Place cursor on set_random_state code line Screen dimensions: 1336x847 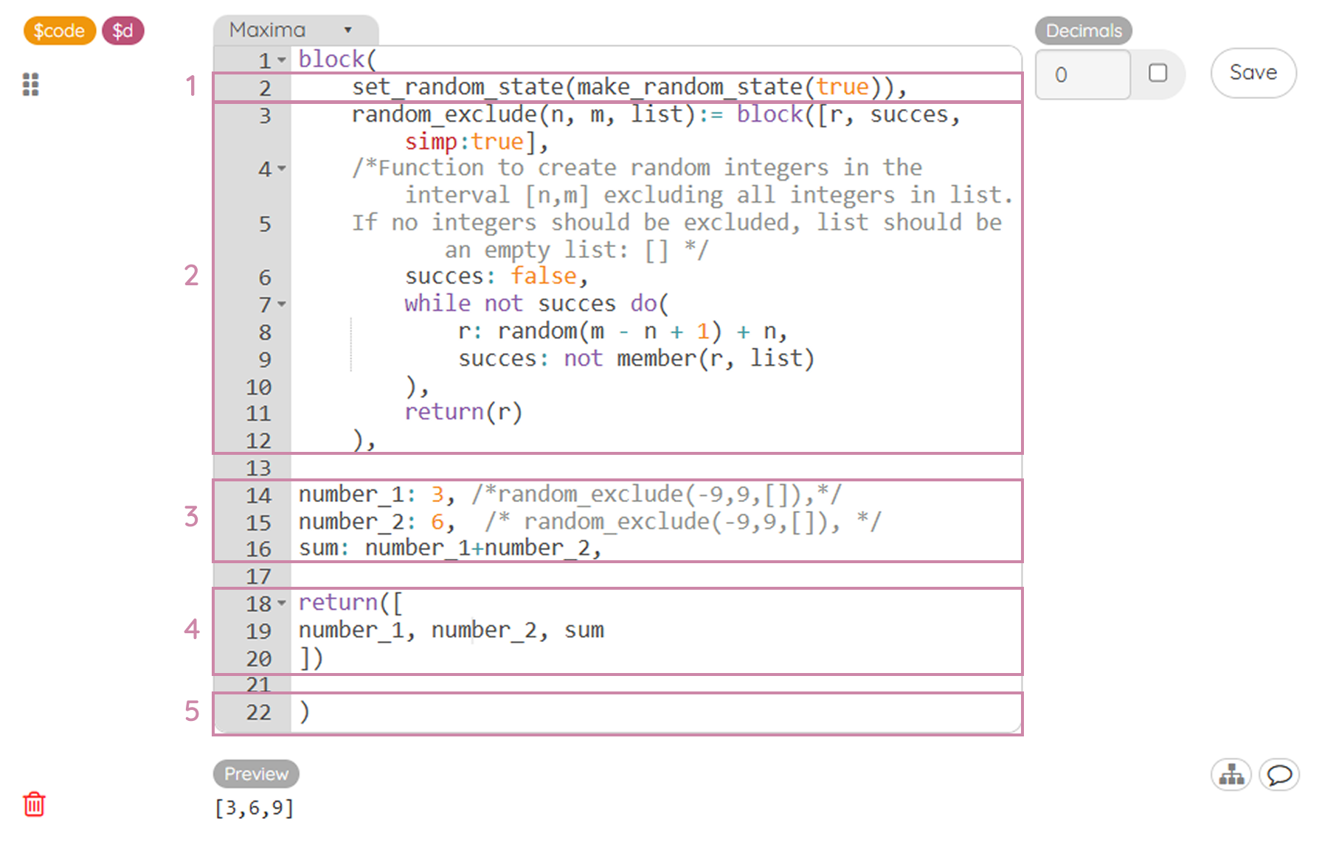click(x=627, y=87)
